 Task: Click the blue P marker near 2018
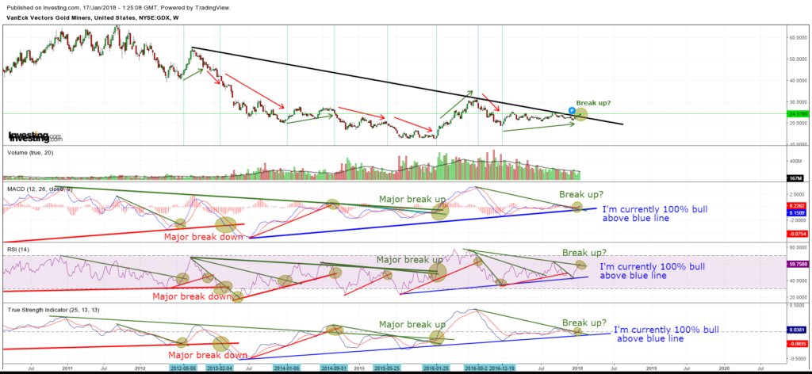pyautogui.click(x=572, y=110)
